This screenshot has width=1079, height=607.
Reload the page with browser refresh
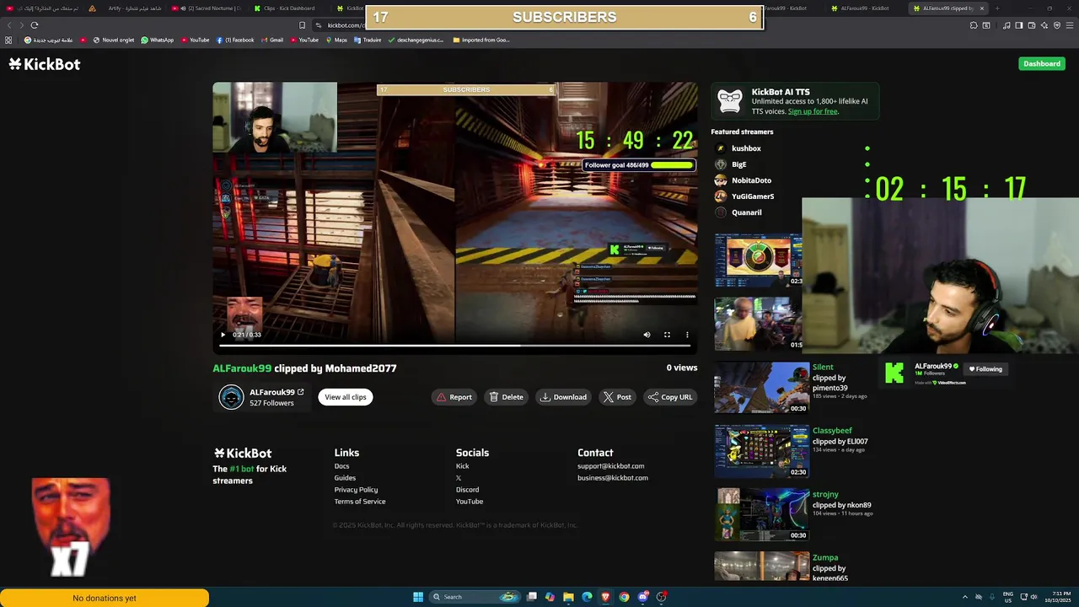click(x=35, y=25)
